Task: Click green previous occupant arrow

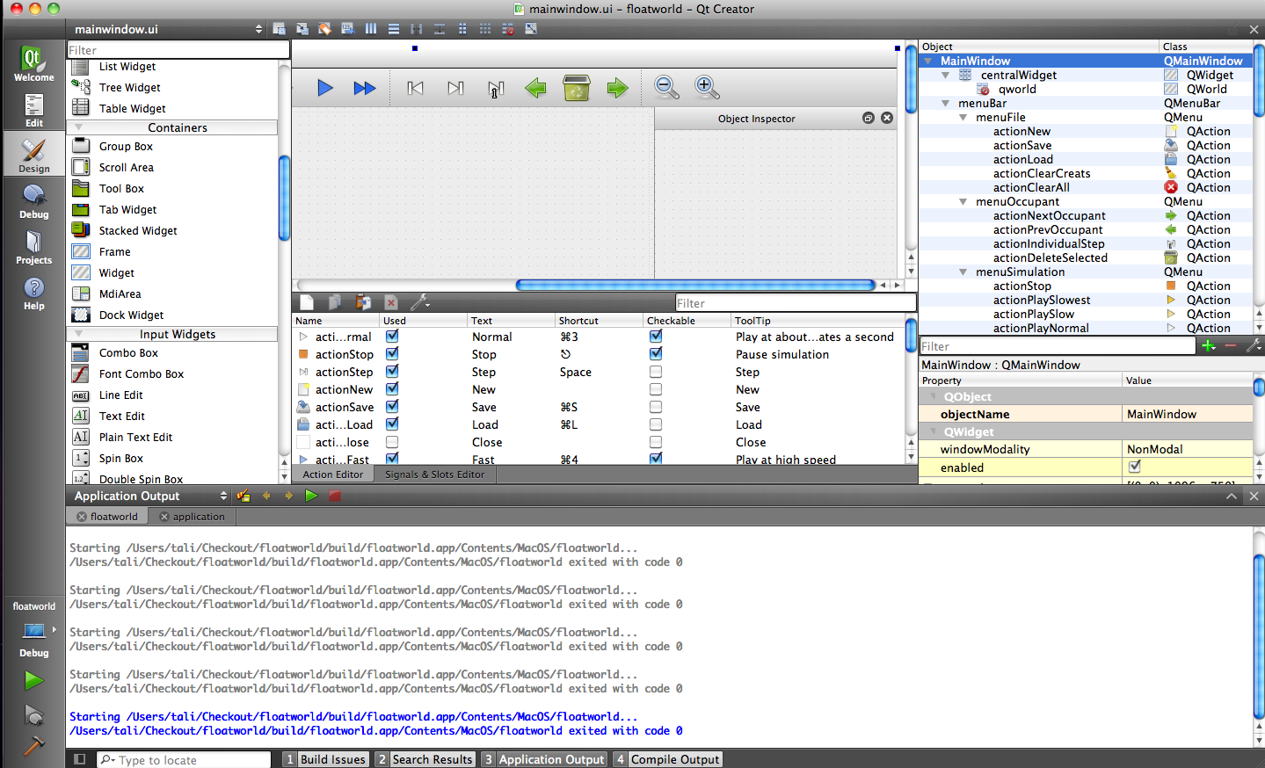Action: pyautogui.click(x=535, y=88)
